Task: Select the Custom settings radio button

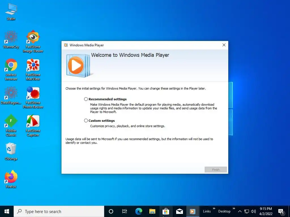Action: point(86,120)
